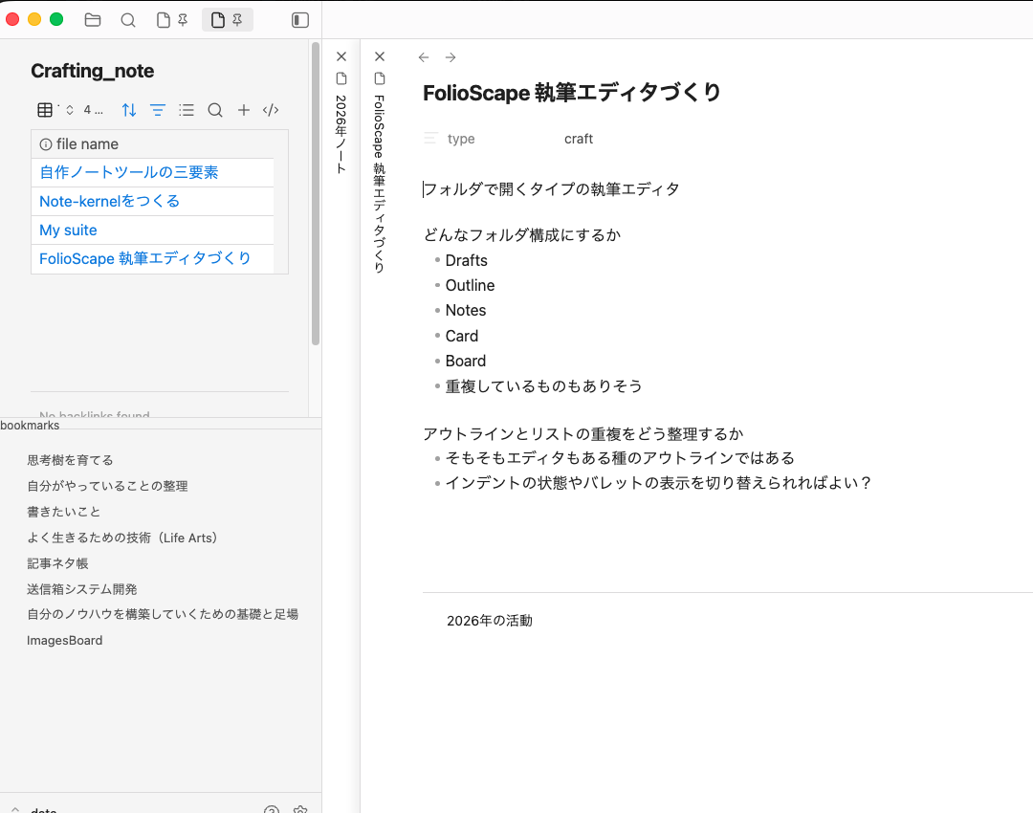This screenshot has height=813, width=1033.
Task: Click the 'Card' bullet item
Action: click(x=462, y=336)
